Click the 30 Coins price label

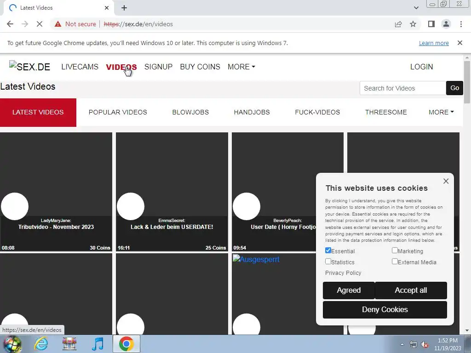point(100,248)
